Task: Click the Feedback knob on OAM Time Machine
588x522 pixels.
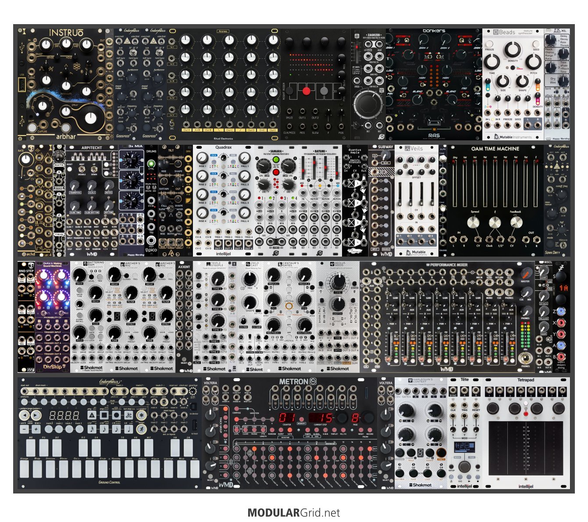Action: [516, 223]
